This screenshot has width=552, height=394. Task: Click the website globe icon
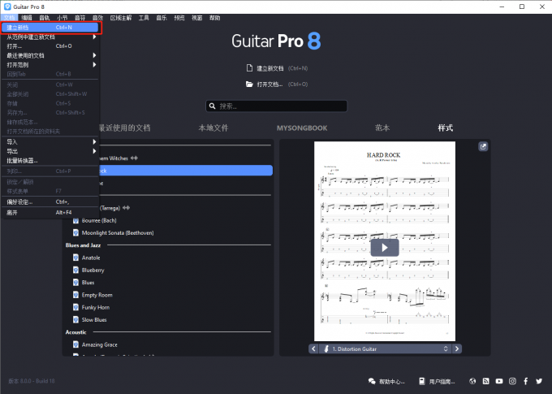click(x=472, y=381)
